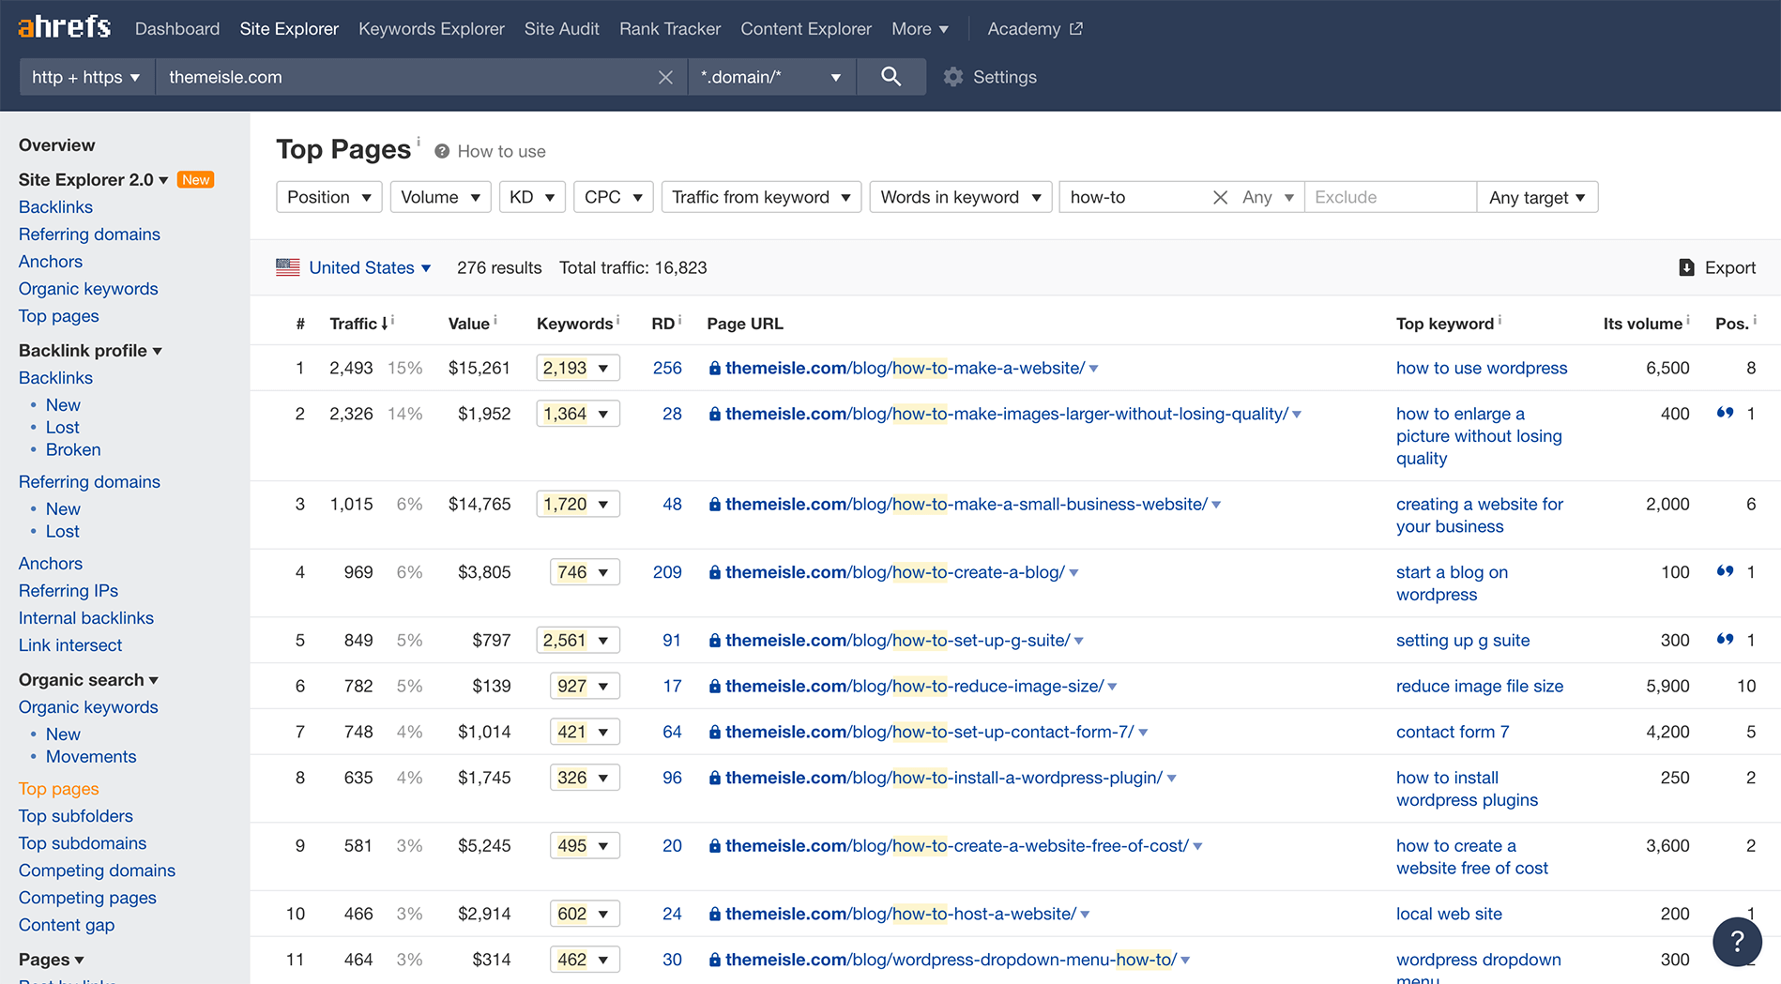Open keywords dropdown showing 1,364
This screenshot has width=1781, height=984.
pos(578,414)
